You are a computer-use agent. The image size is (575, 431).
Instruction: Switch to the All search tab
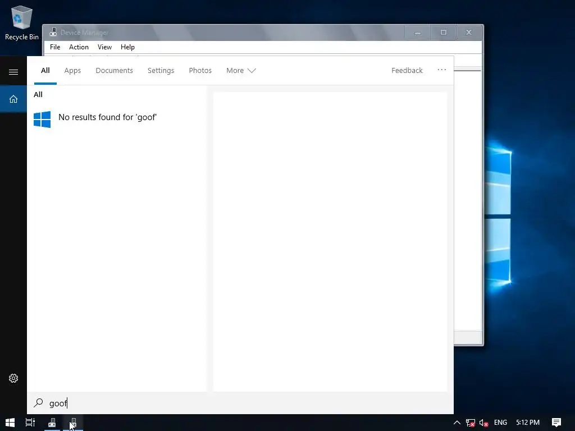45,70
